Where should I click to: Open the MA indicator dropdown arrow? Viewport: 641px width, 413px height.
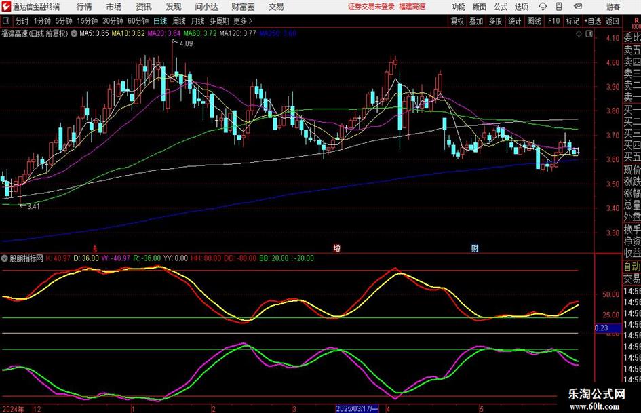tap(74, 33)
